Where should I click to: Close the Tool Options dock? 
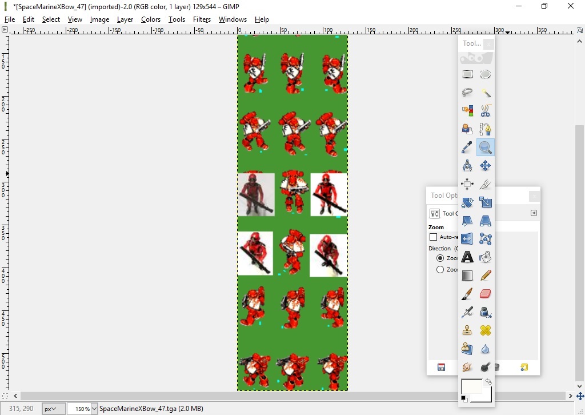click(x=534, y=196)
